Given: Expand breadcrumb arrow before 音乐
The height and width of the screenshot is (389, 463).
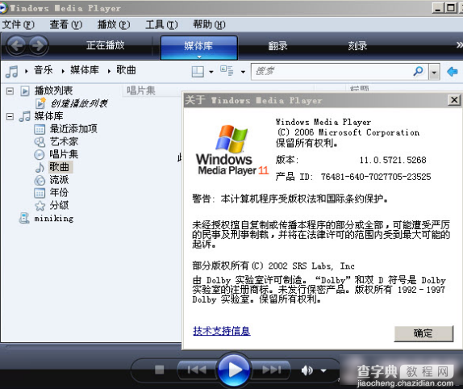Looking at the screenshot, I should click(27, 71).
